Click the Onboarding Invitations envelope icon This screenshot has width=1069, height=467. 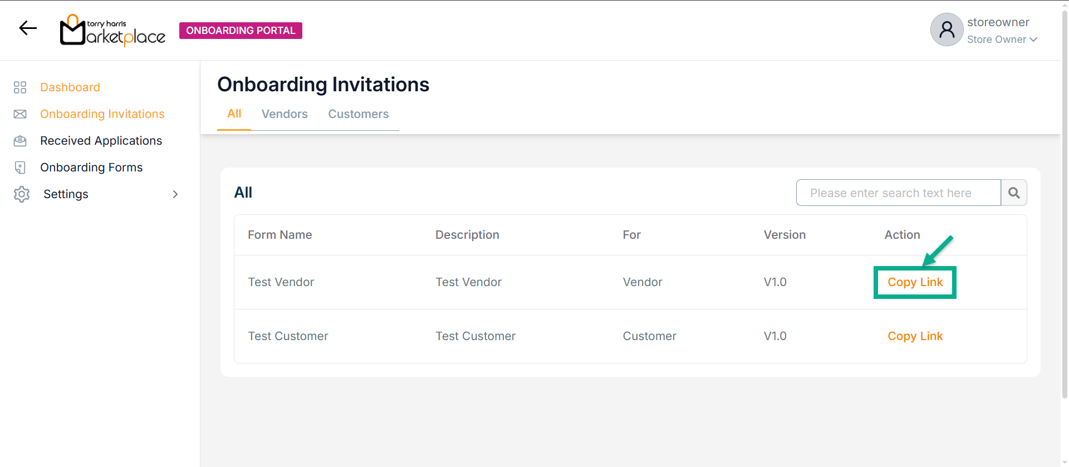(20, 114)
